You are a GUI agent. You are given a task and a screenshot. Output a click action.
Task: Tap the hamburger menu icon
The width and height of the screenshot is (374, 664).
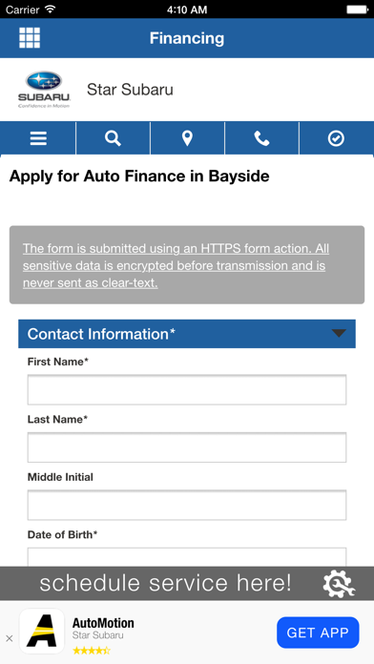point(38,138)
